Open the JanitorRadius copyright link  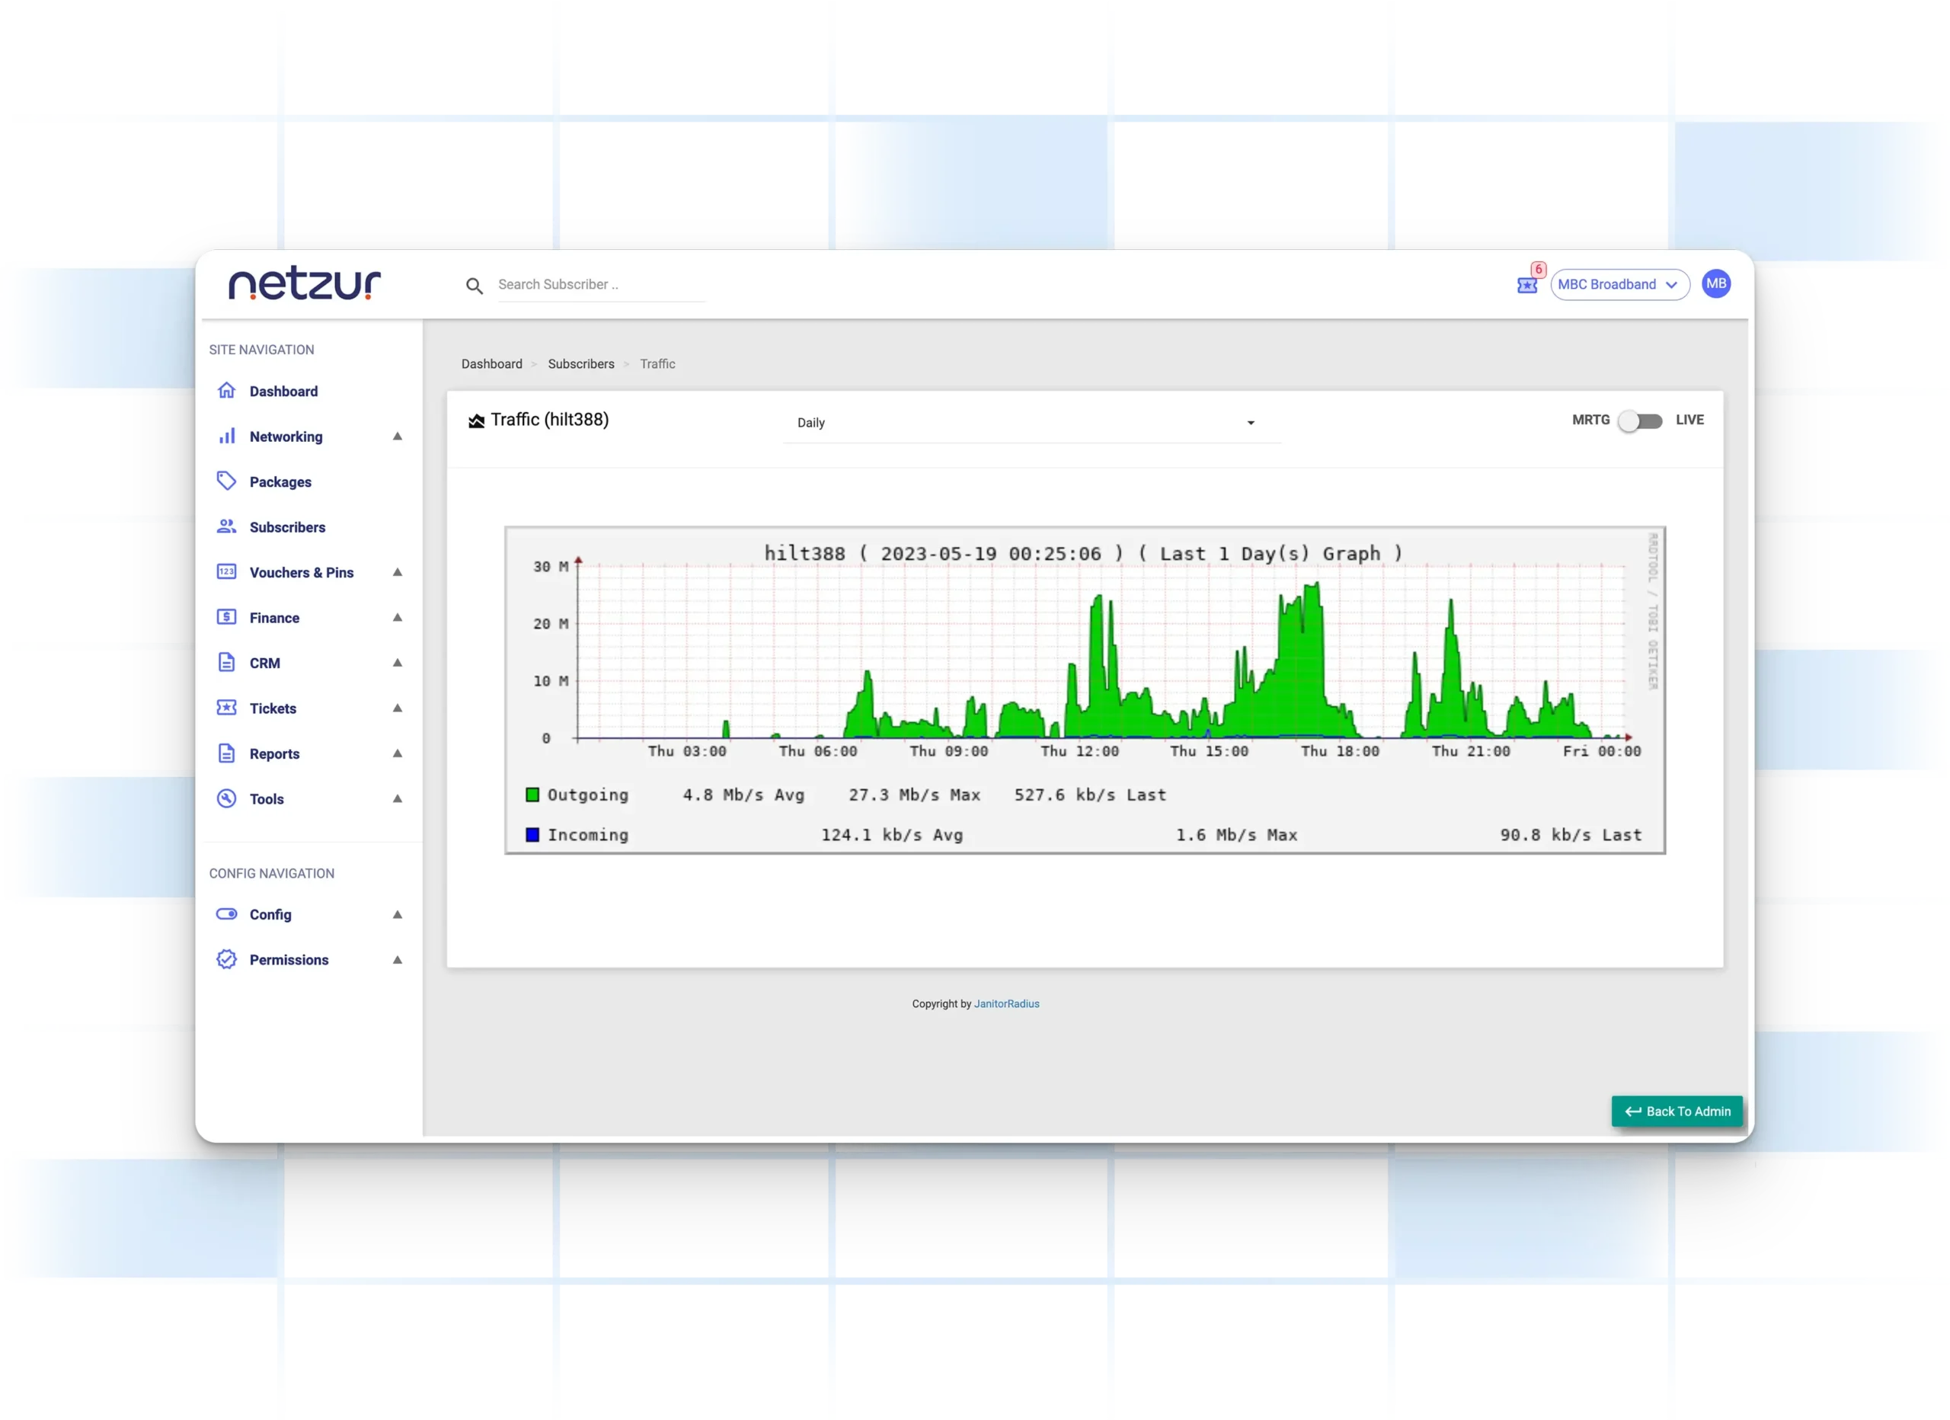pos(1006,1004)
